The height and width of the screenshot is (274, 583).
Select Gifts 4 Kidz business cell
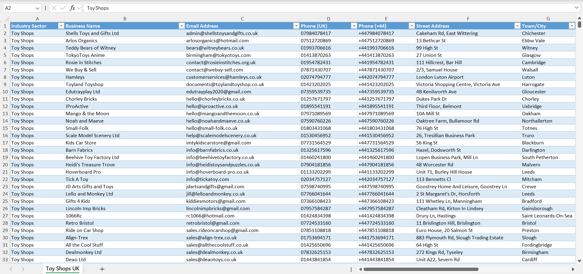point(125,201)
